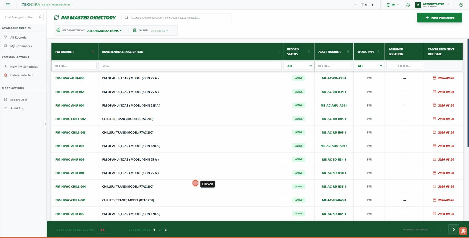Viewport: 469px width, 238px height.
Task: Click the building icon beside All Sites
Action: click(135, 30)
